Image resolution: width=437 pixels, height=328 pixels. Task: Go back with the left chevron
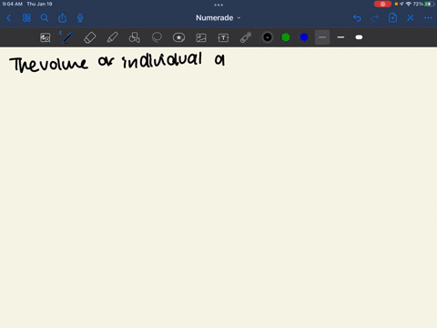(x=8, y=18)
